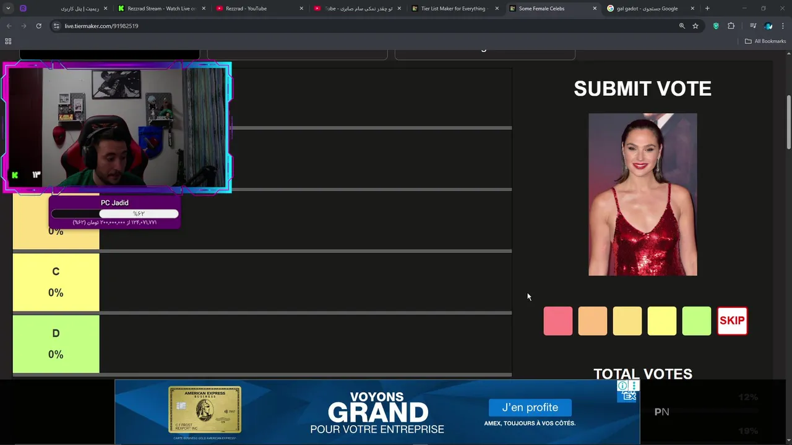Click the pinned purple tab icon
The image size is (792, 445).
coord(23,9)
